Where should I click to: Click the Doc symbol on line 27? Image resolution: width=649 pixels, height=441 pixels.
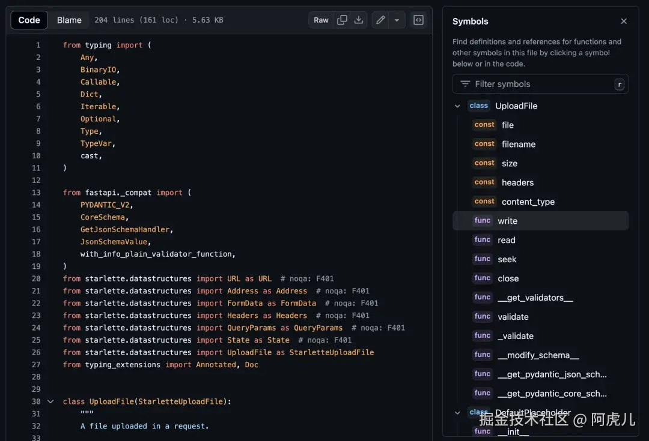tap(252, 365)
